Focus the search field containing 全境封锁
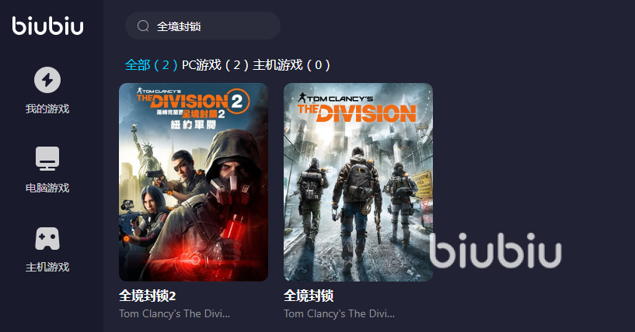This screenshot has width=635, height=332. (x=203, y=26)
